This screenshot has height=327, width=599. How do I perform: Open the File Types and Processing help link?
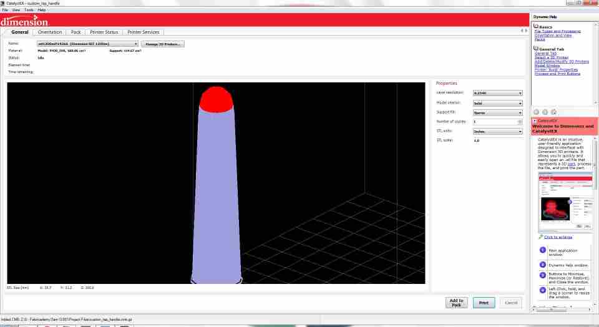[x=557, y=31]
